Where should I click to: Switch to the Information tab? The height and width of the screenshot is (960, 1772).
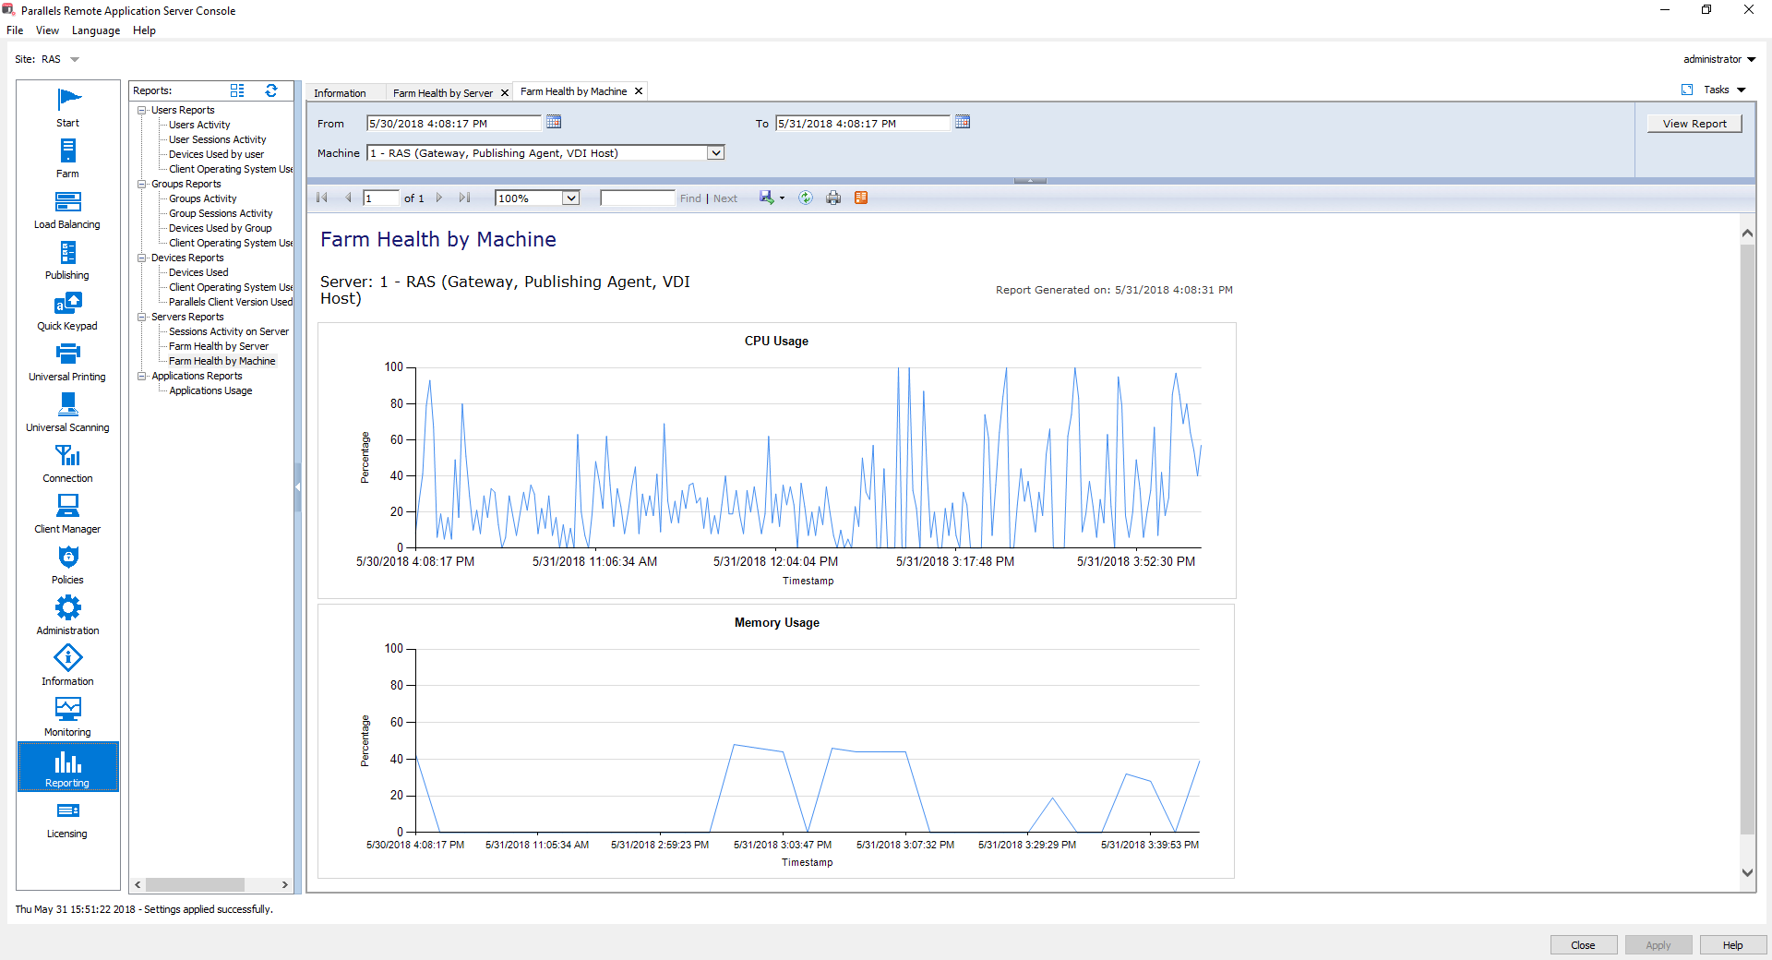(340, 93)
